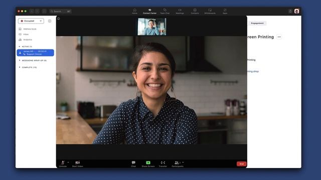Switch to the Whiteboards tab
This screenshot has height=180, width=321.
210,11
